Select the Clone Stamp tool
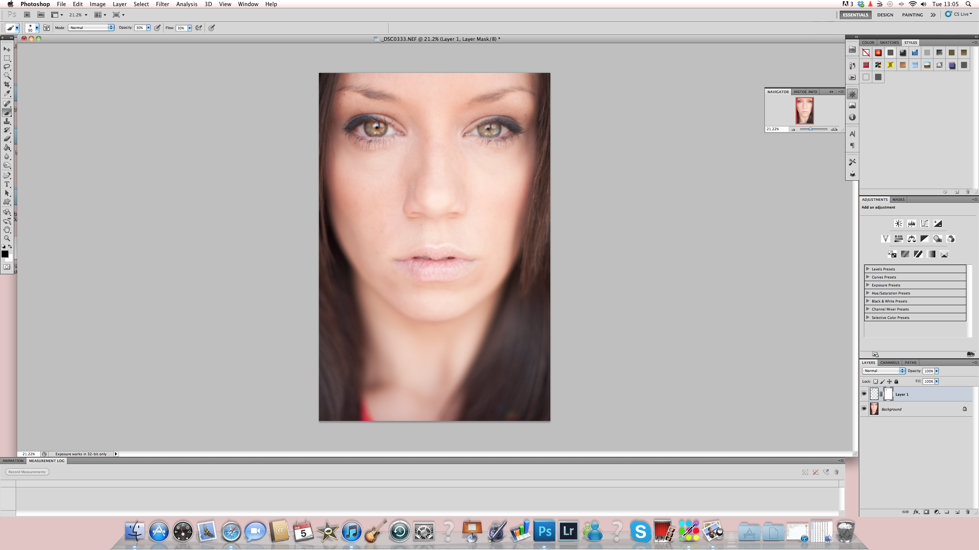Viewport: 979px width, 550px height. tap(7, 121)
